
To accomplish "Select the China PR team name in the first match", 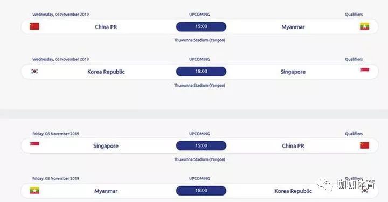I will [x=106, y=27].
